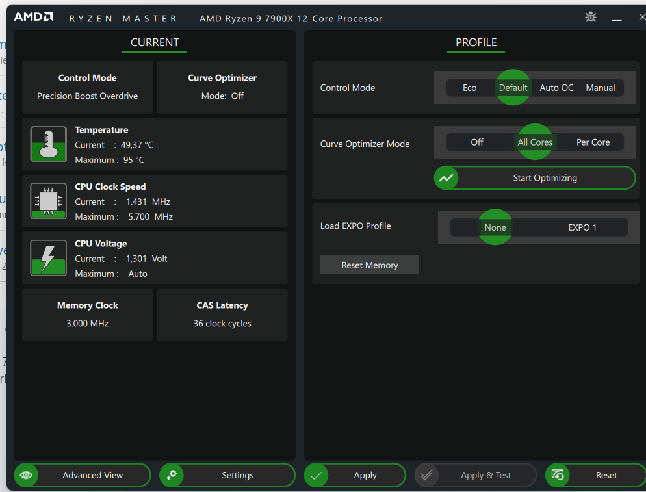Set Curve Optimizer to All Cores
Image resolution: width=646 pixels, height=492 pixels.
[x=535, y=142]
